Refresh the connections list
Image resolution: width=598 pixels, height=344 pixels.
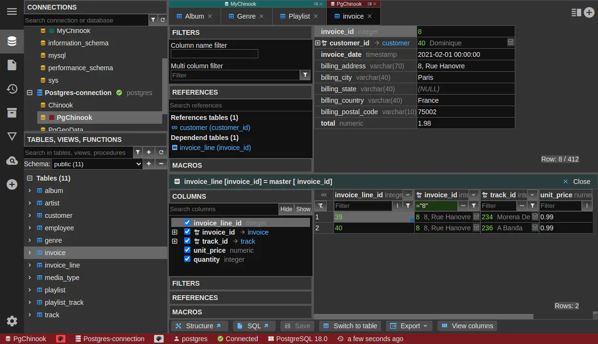pos(163,20)
